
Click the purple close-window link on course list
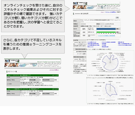54,70
